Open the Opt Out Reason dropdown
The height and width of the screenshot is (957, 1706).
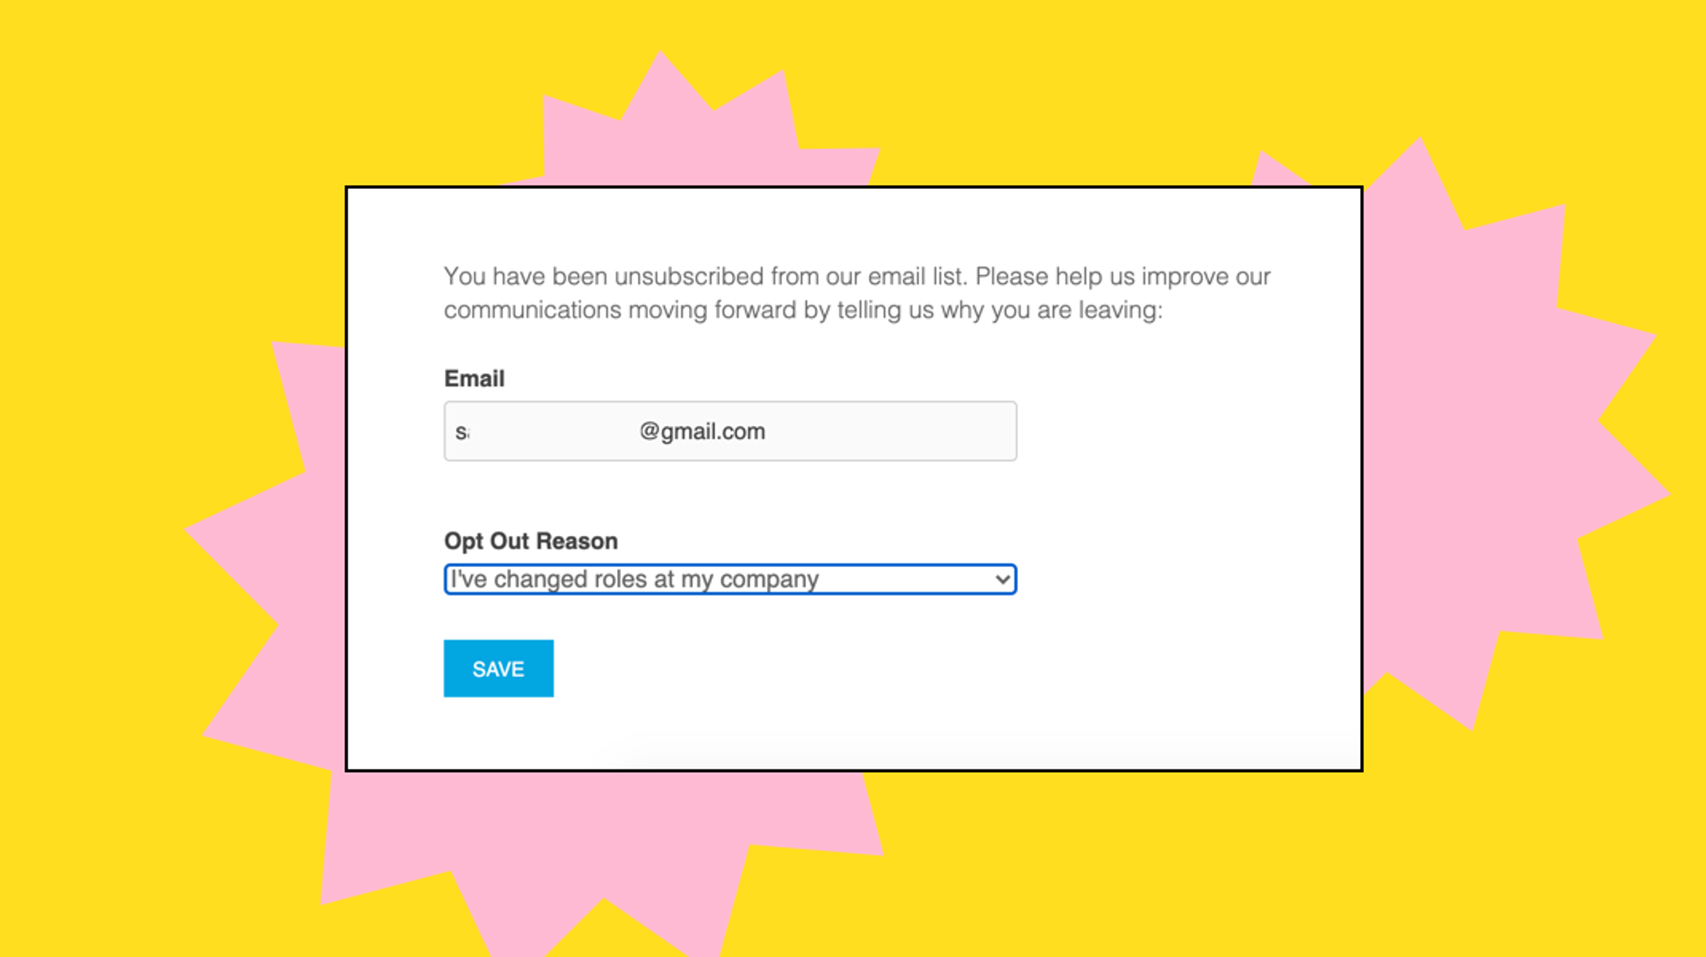tap(730, 579)
